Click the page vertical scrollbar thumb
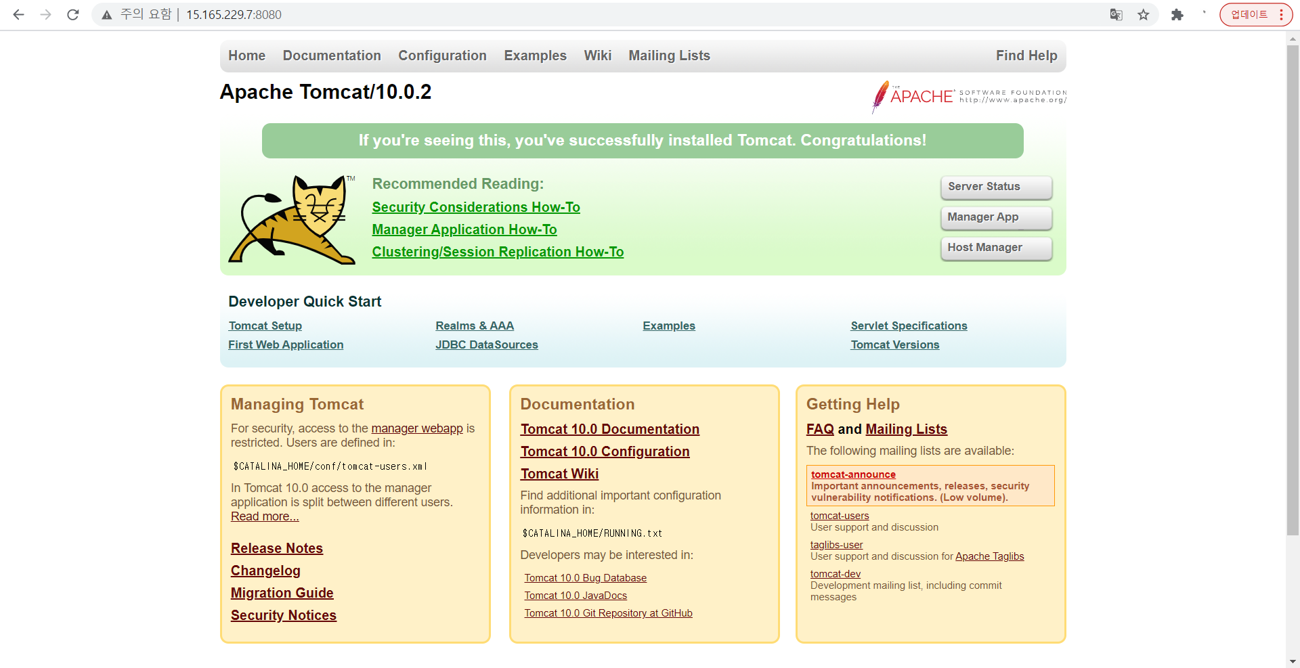The height and width of the screenshot is (668, 1300). pyautogui.click(x=1293, y=291)
